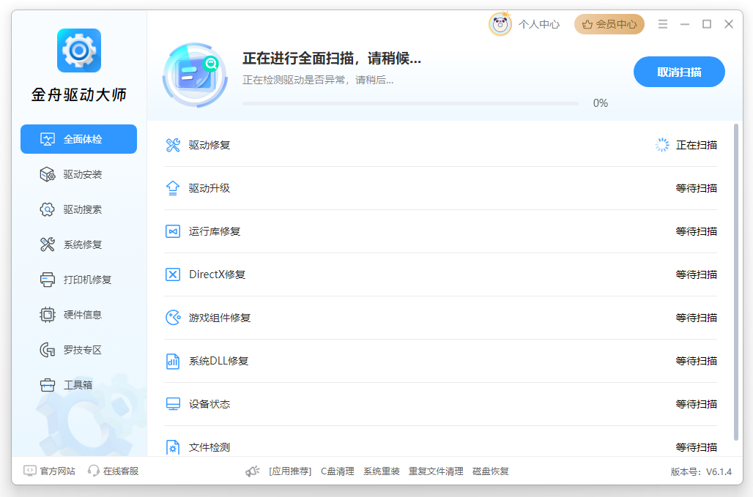753x497 pixels.
Task: Click the 正在进行全面扫描 heading
Action: pos(331,59)
